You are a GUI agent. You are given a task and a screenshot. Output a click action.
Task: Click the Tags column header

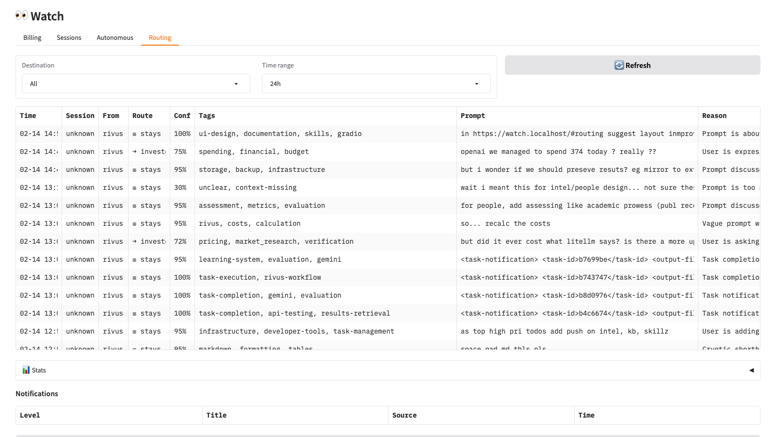tap(207, 116)
